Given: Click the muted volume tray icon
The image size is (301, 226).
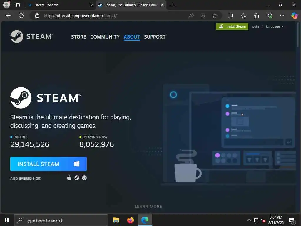Looking at the screenshot, I should (x=263, y=220).
